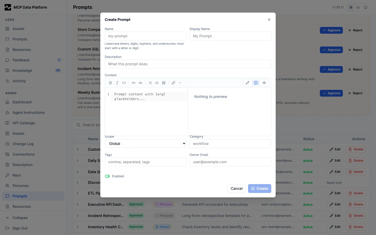Open Prompts under the USER section
The image size is (376, 235).
click(x=33, y=39)
